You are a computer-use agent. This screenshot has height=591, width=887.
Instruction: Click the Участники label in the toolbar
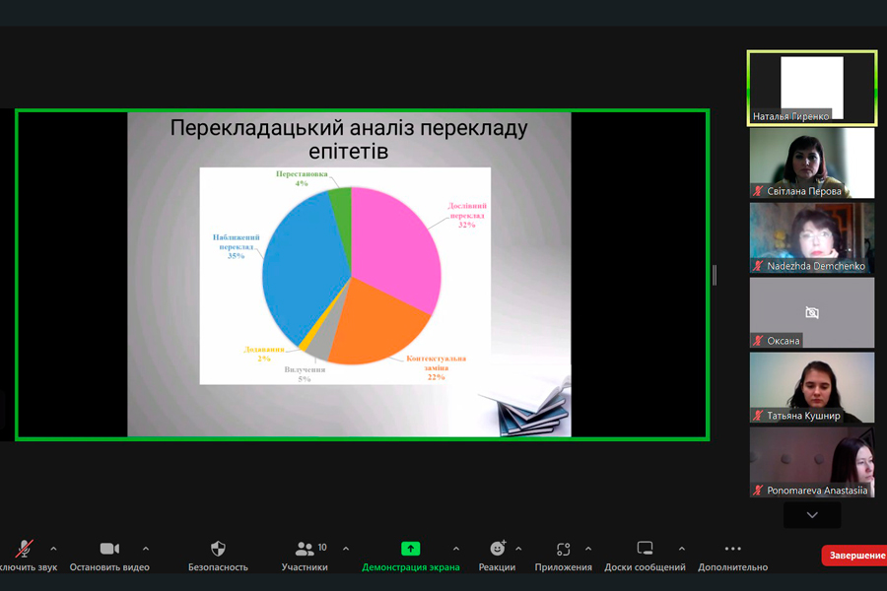pyautogui.click(x=305, y=567)
